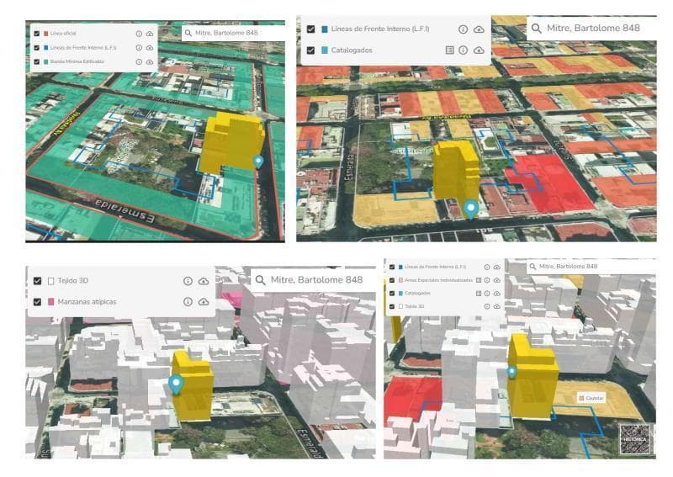
Task: Click the pink Manzanas atípicas color swatch
Action: point(51,301)
